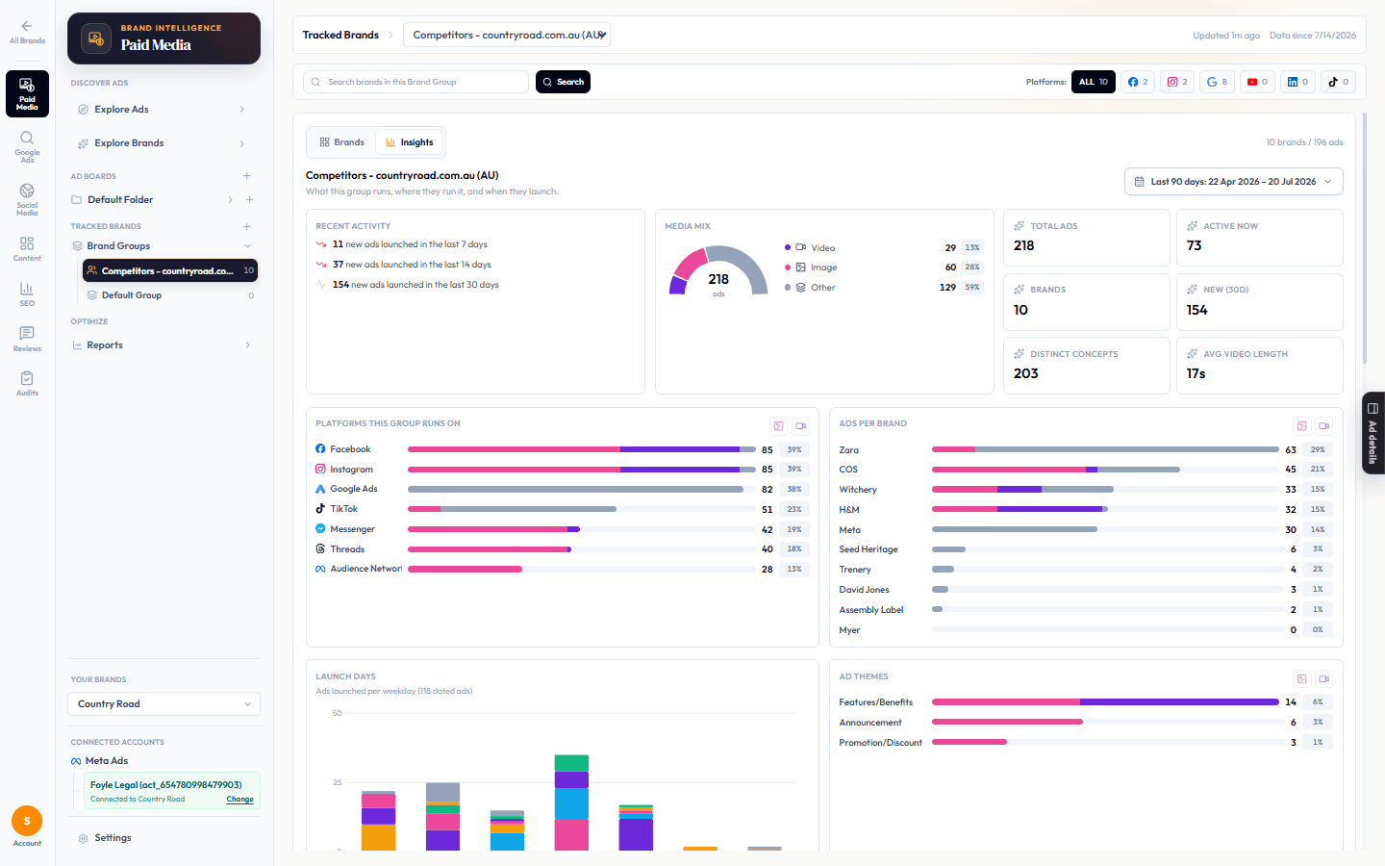Click the Video media mix legend entry
This screenshot has height=866, width=1385.
[x=883, y=248]
